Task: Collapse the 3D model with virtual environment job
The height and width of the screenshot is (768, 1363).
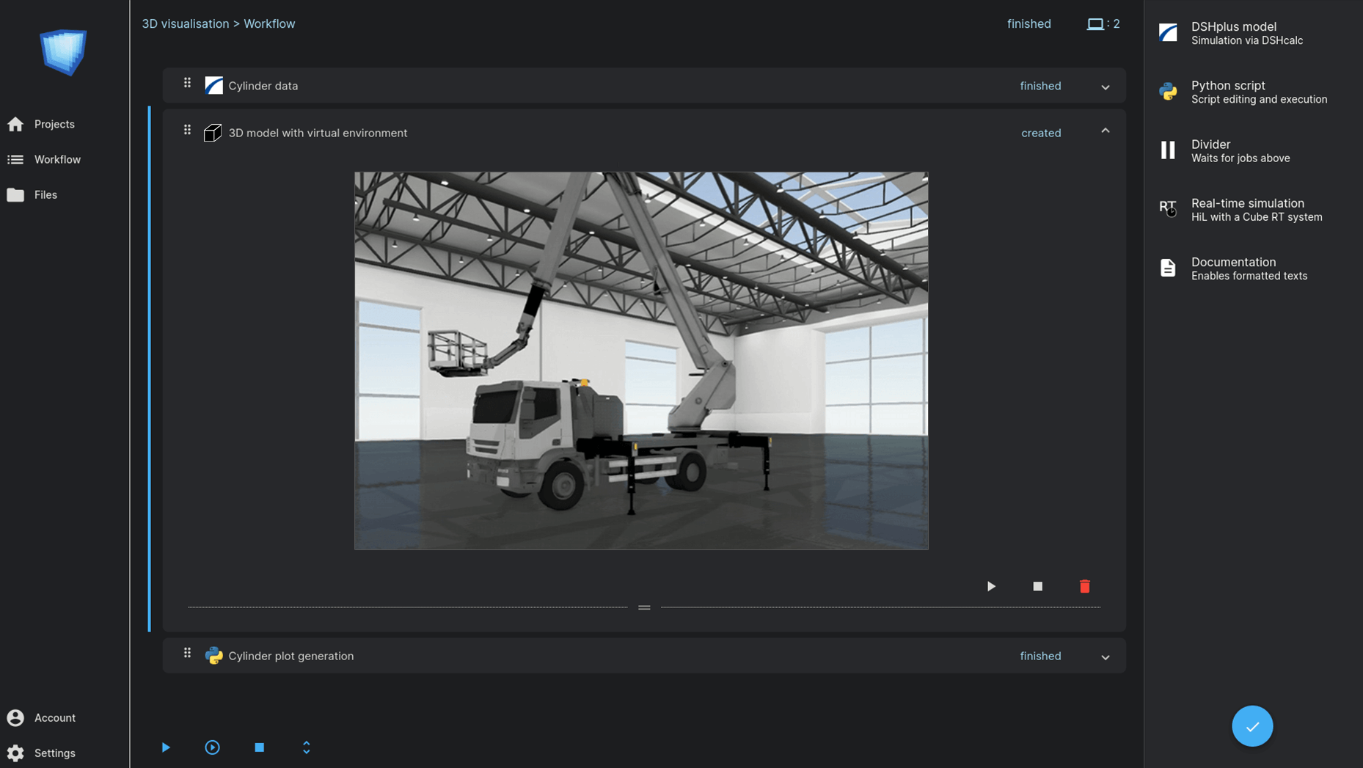Action: click(1105, 131)
